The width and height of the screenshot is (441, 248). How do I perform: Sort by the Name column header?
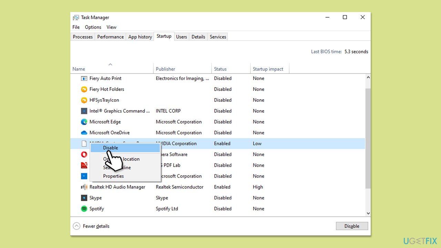pyautogui.click(x=112, y=68)
